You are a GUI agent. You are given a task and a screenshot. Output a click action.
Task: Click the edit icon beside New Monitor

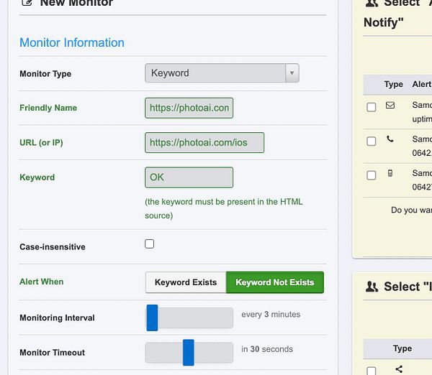pyautogui.click(x=27, y=3)
